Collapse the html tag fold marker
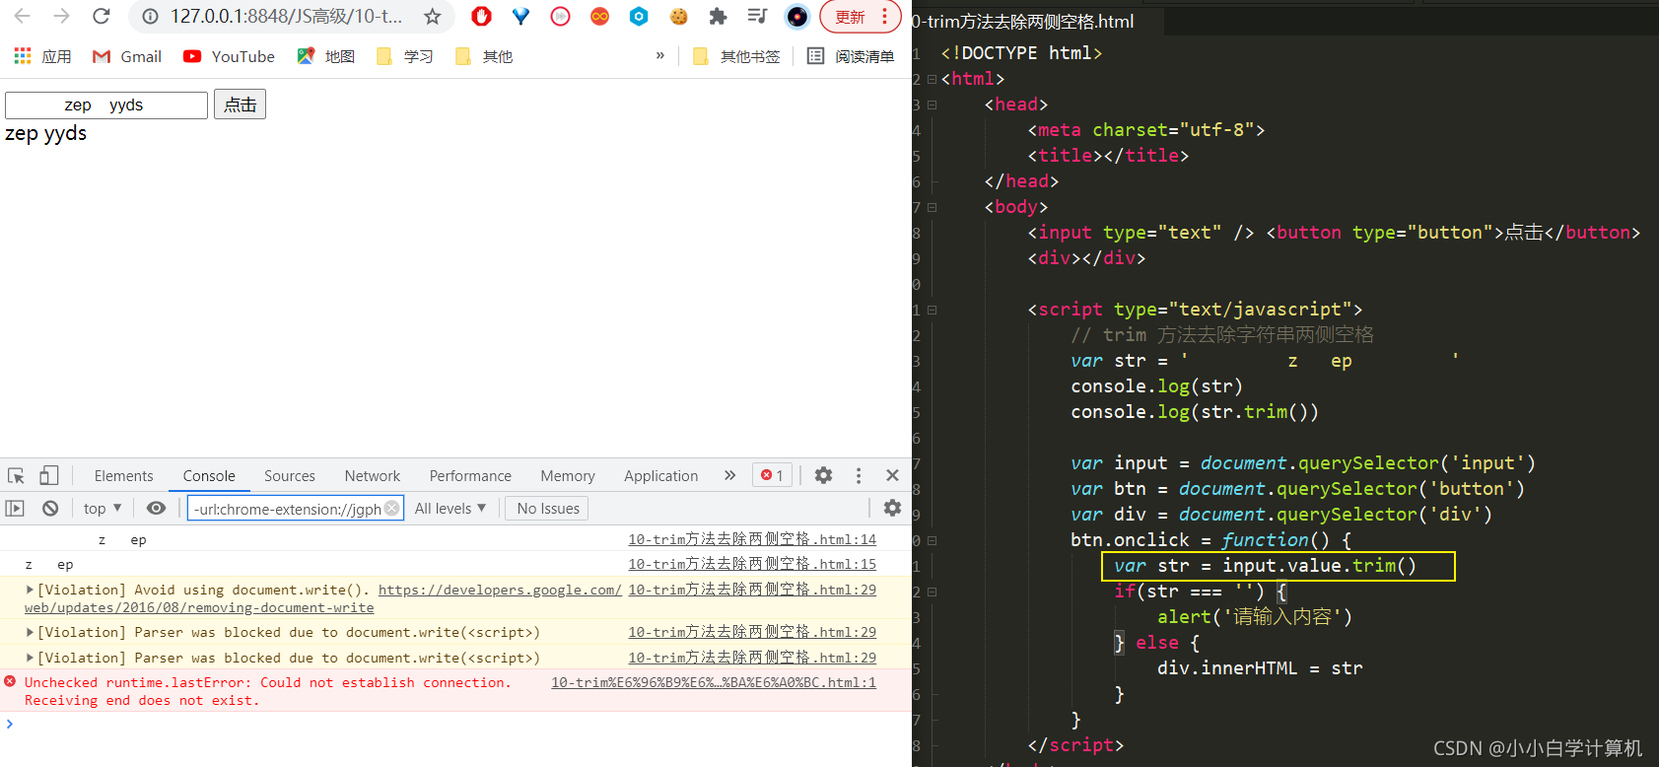 932,79
